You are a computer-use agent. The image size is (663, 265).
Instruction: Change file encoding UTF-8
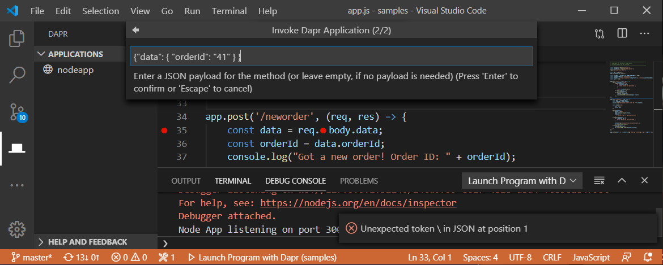coord(521,258)
